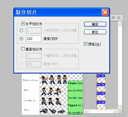
Task: Click the 确定 button
Action: (x=95, y=24)
